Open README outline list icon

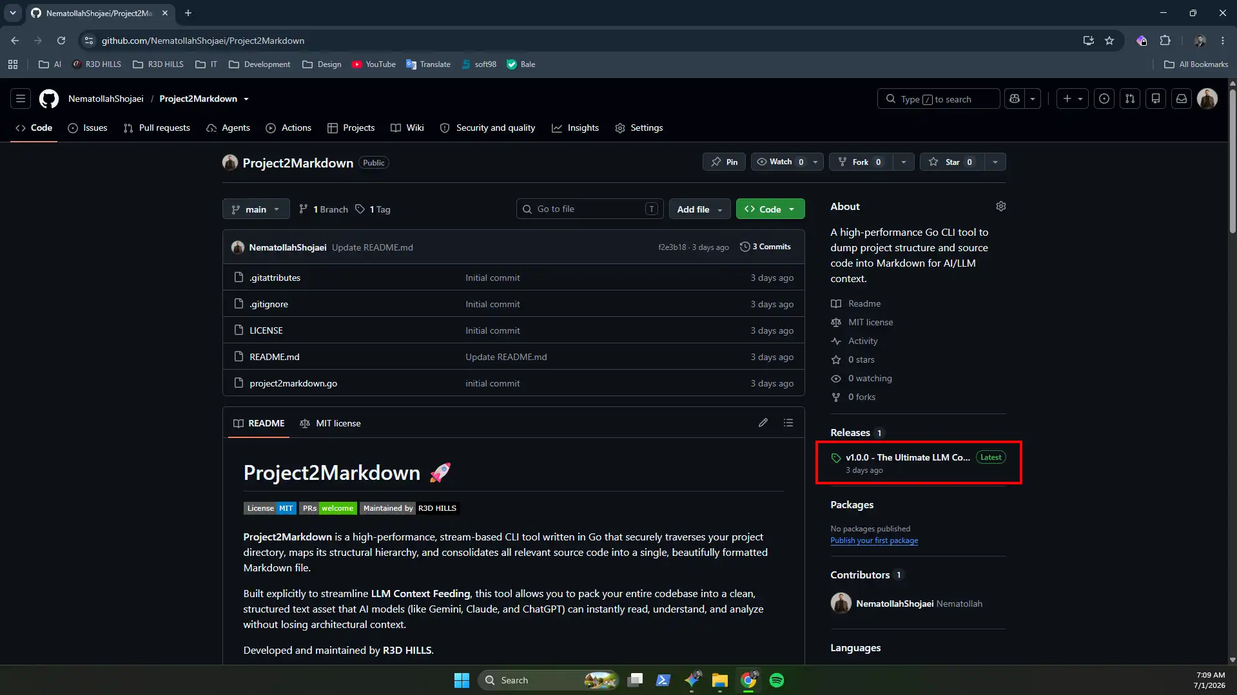tap(788, 423)
